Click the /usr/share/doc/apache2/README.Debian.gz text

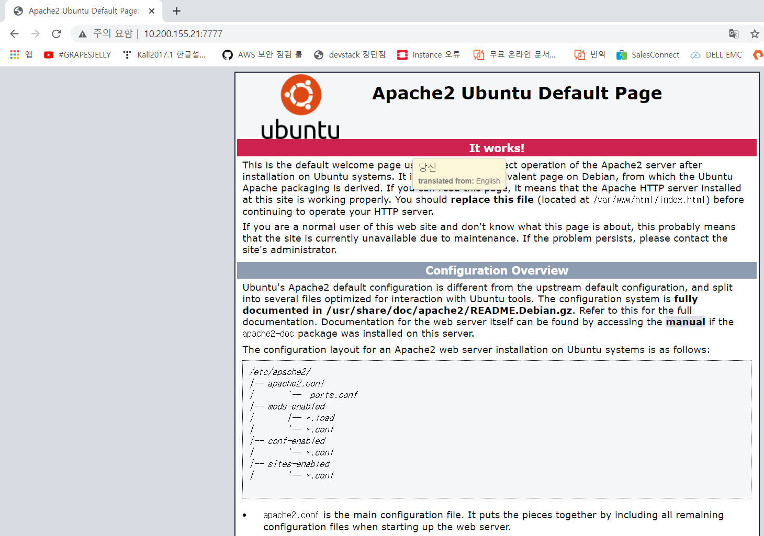point(450,311)
